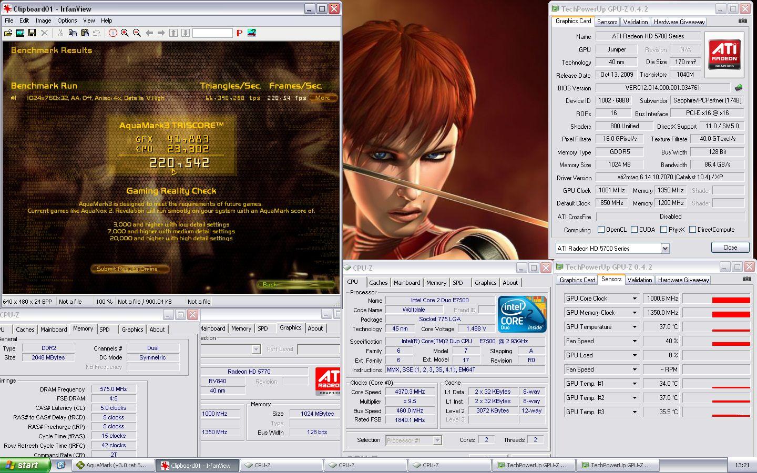This screenshot has height=473, width=757.
Task: Switch to Hardware Giveaway tab in top GPU-Z window
Action: click(679, 22)
